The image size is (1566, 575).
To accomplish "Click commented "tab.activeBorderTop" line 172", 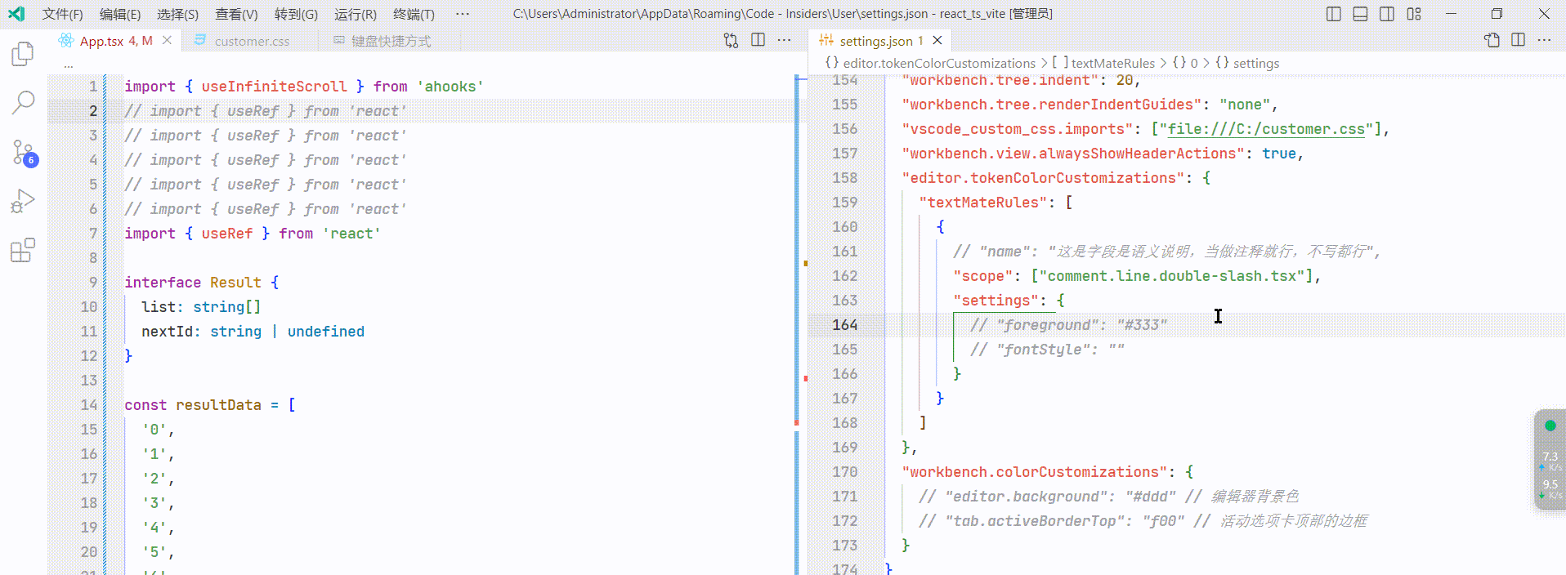I will [1143, 520].
